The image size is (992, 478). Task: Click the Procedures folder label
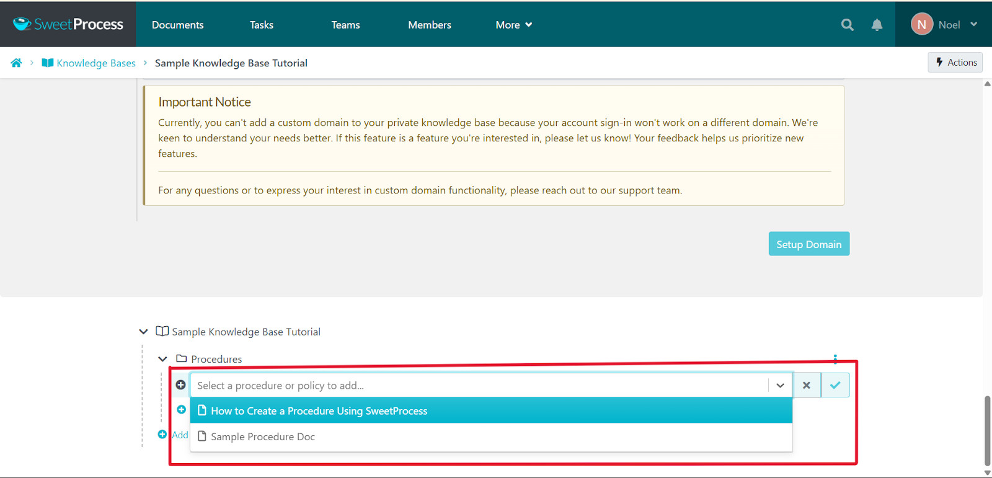216,359
